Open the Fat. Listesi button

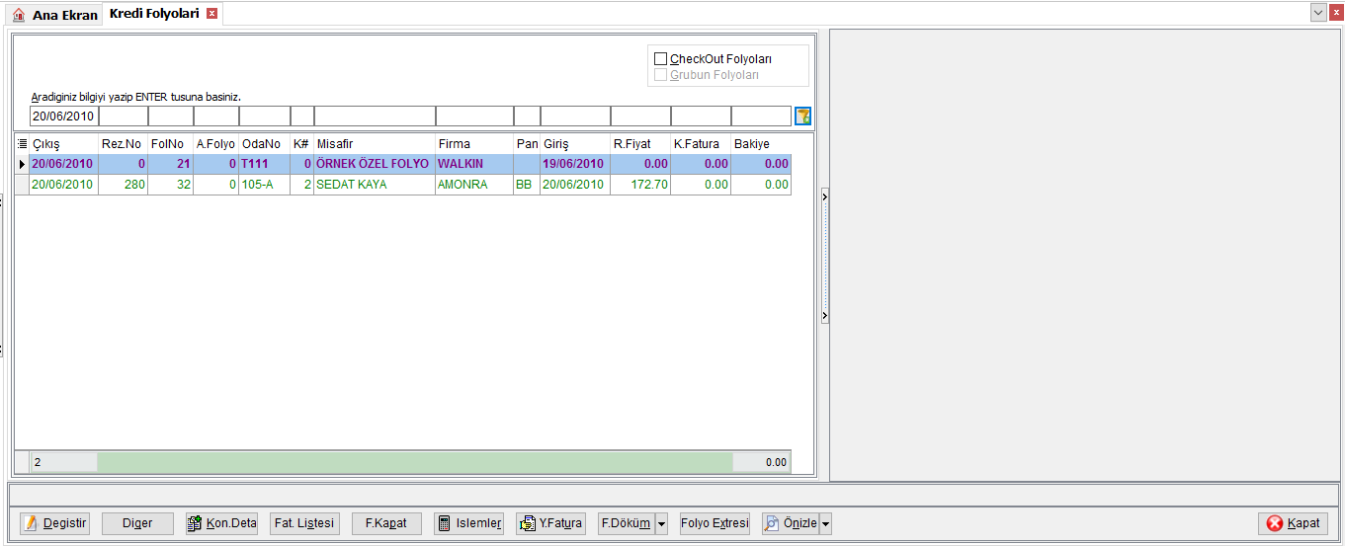click(x=304, y=524)
